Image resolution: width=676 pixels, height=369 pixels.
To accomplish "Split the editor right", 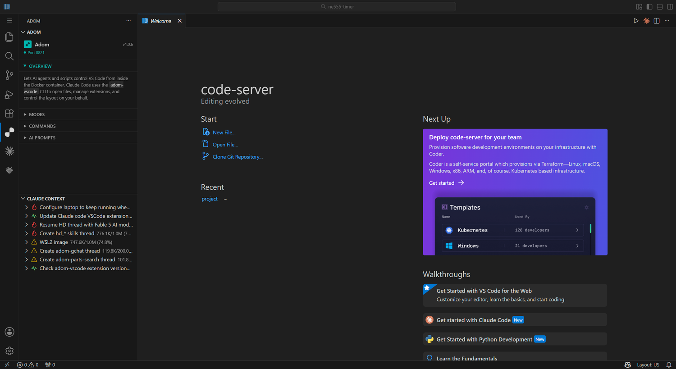I will 657,21.
